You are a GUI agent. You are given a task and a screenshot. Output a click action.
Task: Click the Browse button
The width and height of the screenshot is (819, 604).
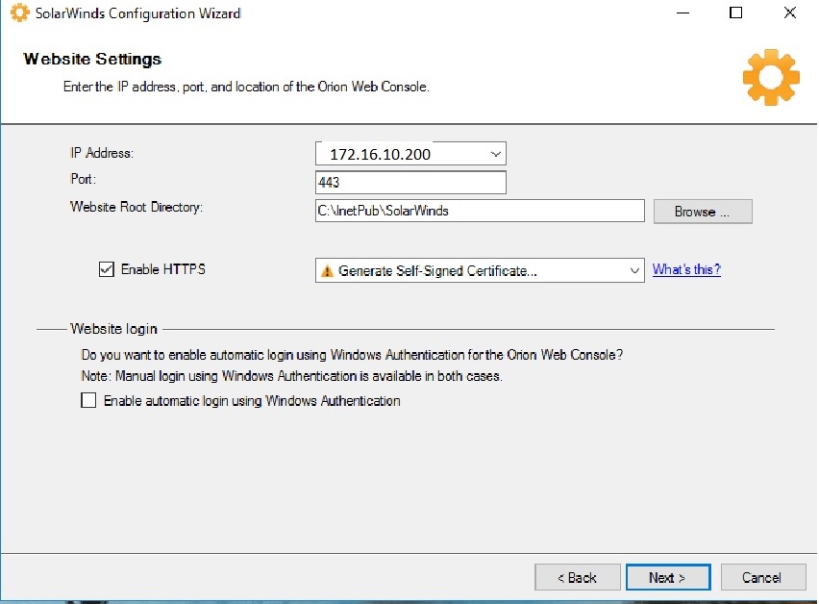tap(703, 212)
